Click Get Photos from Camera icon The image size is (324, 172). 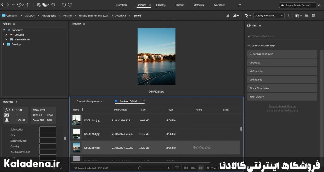[38, 5]
